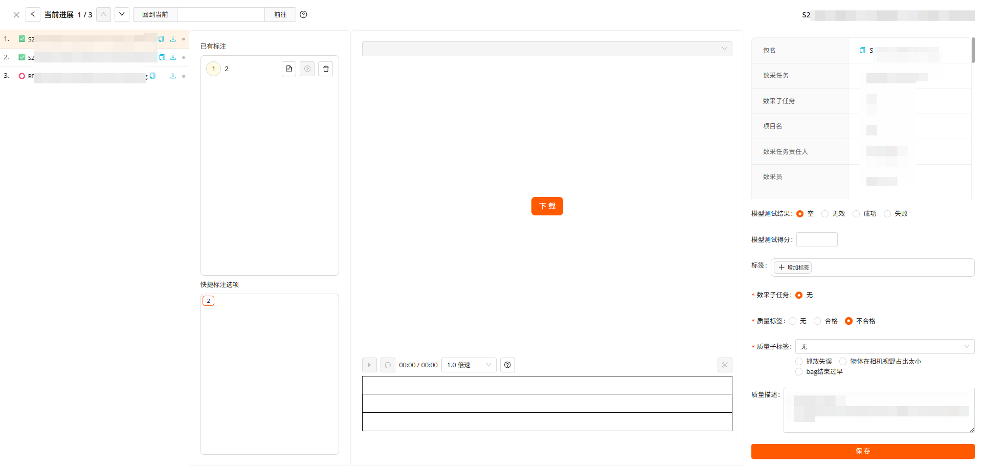This screenshot has height=466, width=982.
Task: Click the scissors cut icon
Action: click(725, 365)
